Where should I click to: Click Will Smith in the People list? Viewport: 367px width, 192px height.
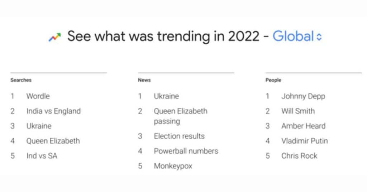[x=298, y=111]
